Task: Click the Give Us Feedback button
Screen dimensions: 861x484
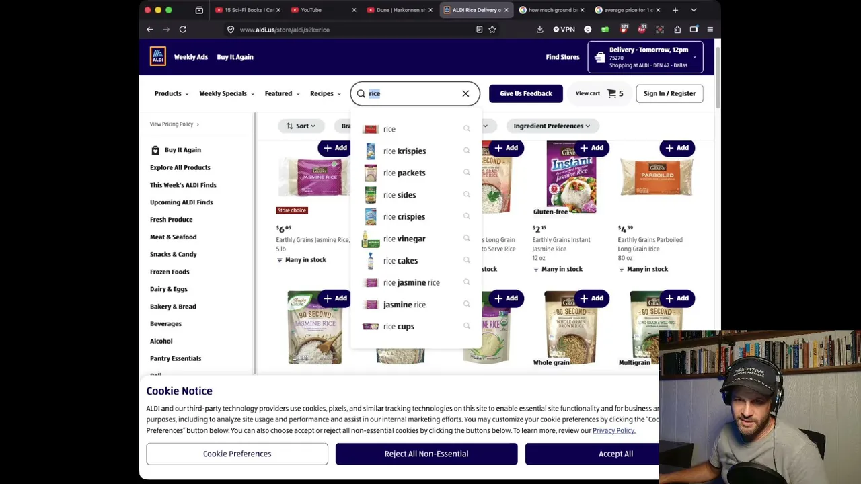Action: (526, 93)
